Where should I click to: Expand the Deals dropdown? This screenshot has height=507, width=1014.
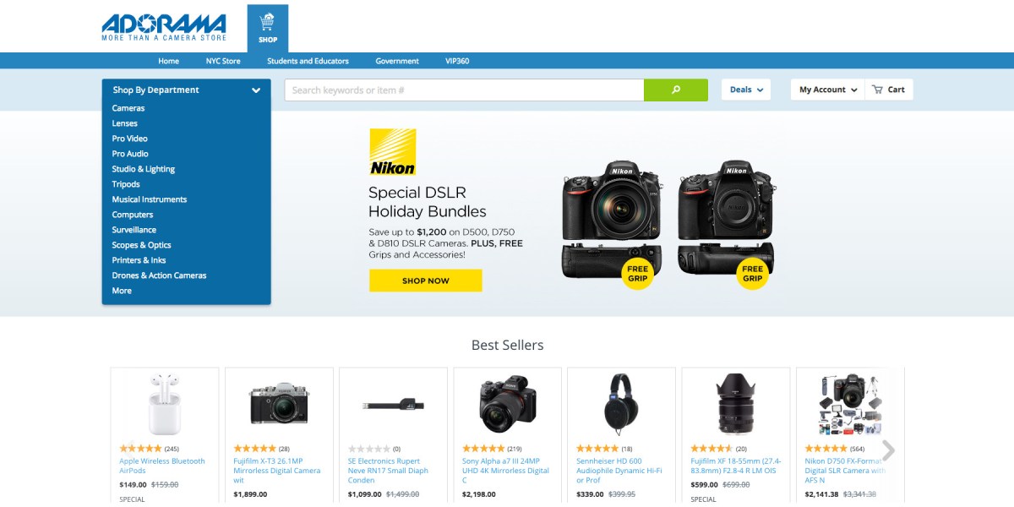(x=746, y=90)
